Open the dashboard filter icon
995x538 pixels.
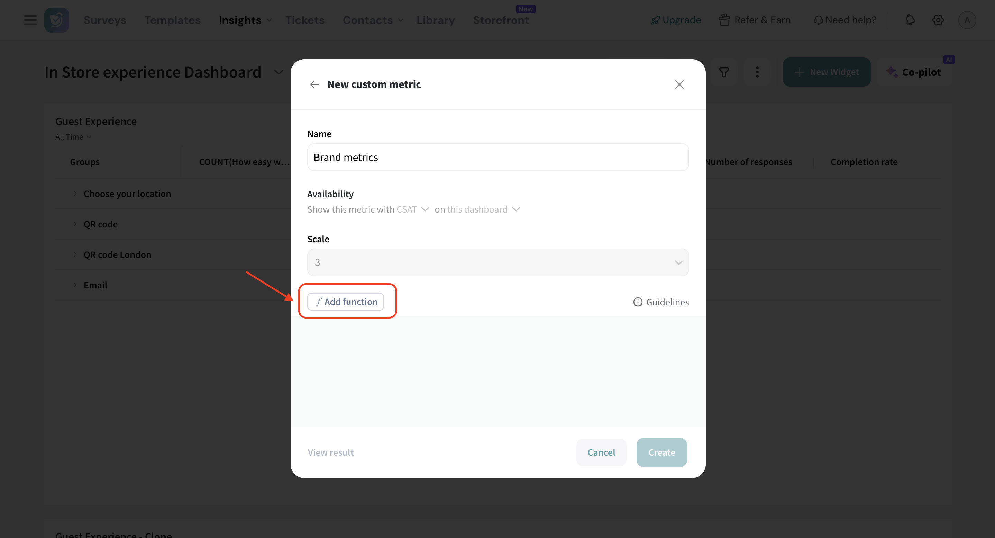(724, 72)
